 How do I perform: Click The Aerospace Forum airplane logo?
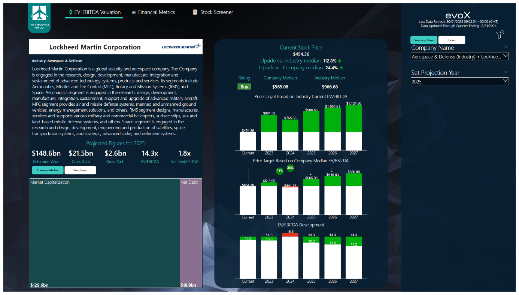point(39,15)
